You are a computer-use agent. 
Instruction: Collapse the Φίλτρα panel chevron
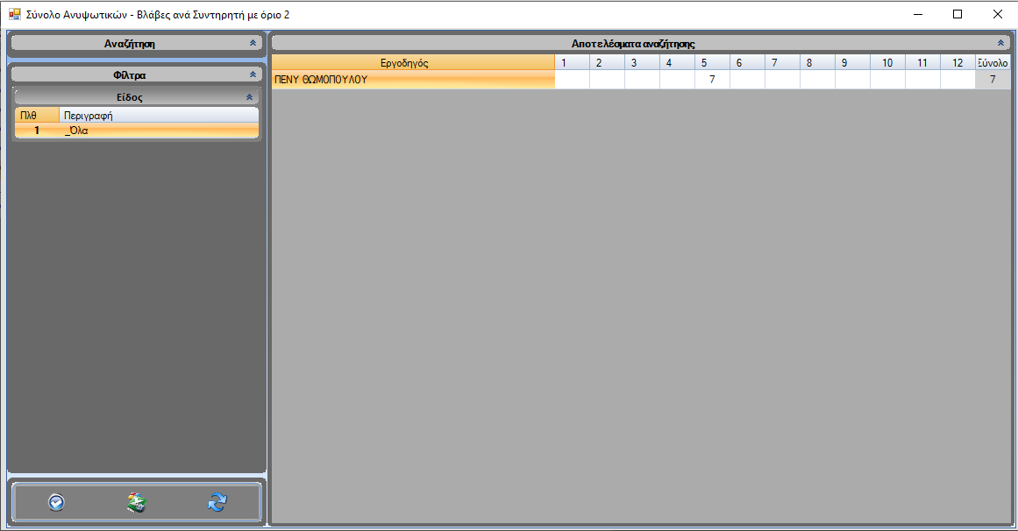(x=253, y=75)
